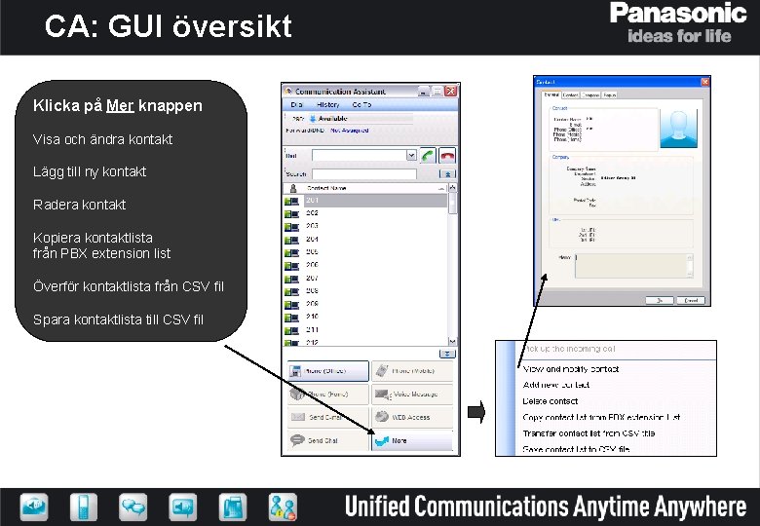The image size is (760, 526).
Task: Click the extension icon beside contact 201
Action: (291, 201)
